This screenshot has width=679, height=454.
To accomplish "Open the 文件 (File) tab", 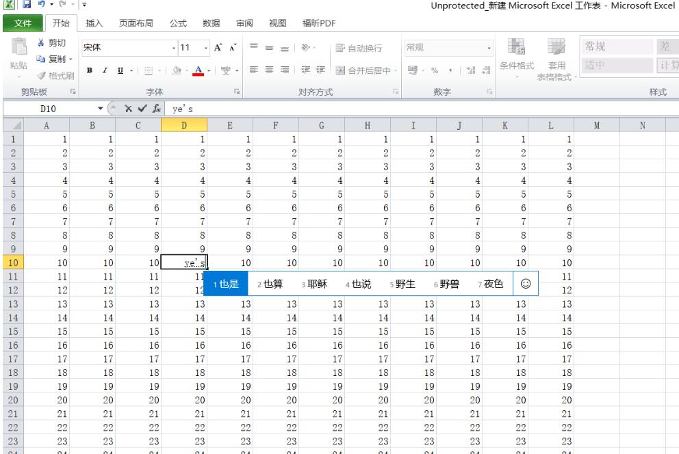I will (x=23, y=23).
